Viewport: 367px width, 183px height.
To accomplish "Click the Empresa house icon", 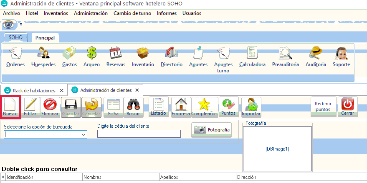I will pos(181,107).
